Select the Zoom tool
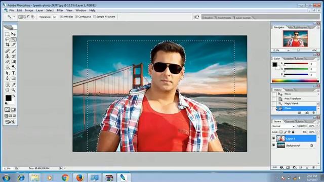Viewport: 324px width, 182px height. 14,90
